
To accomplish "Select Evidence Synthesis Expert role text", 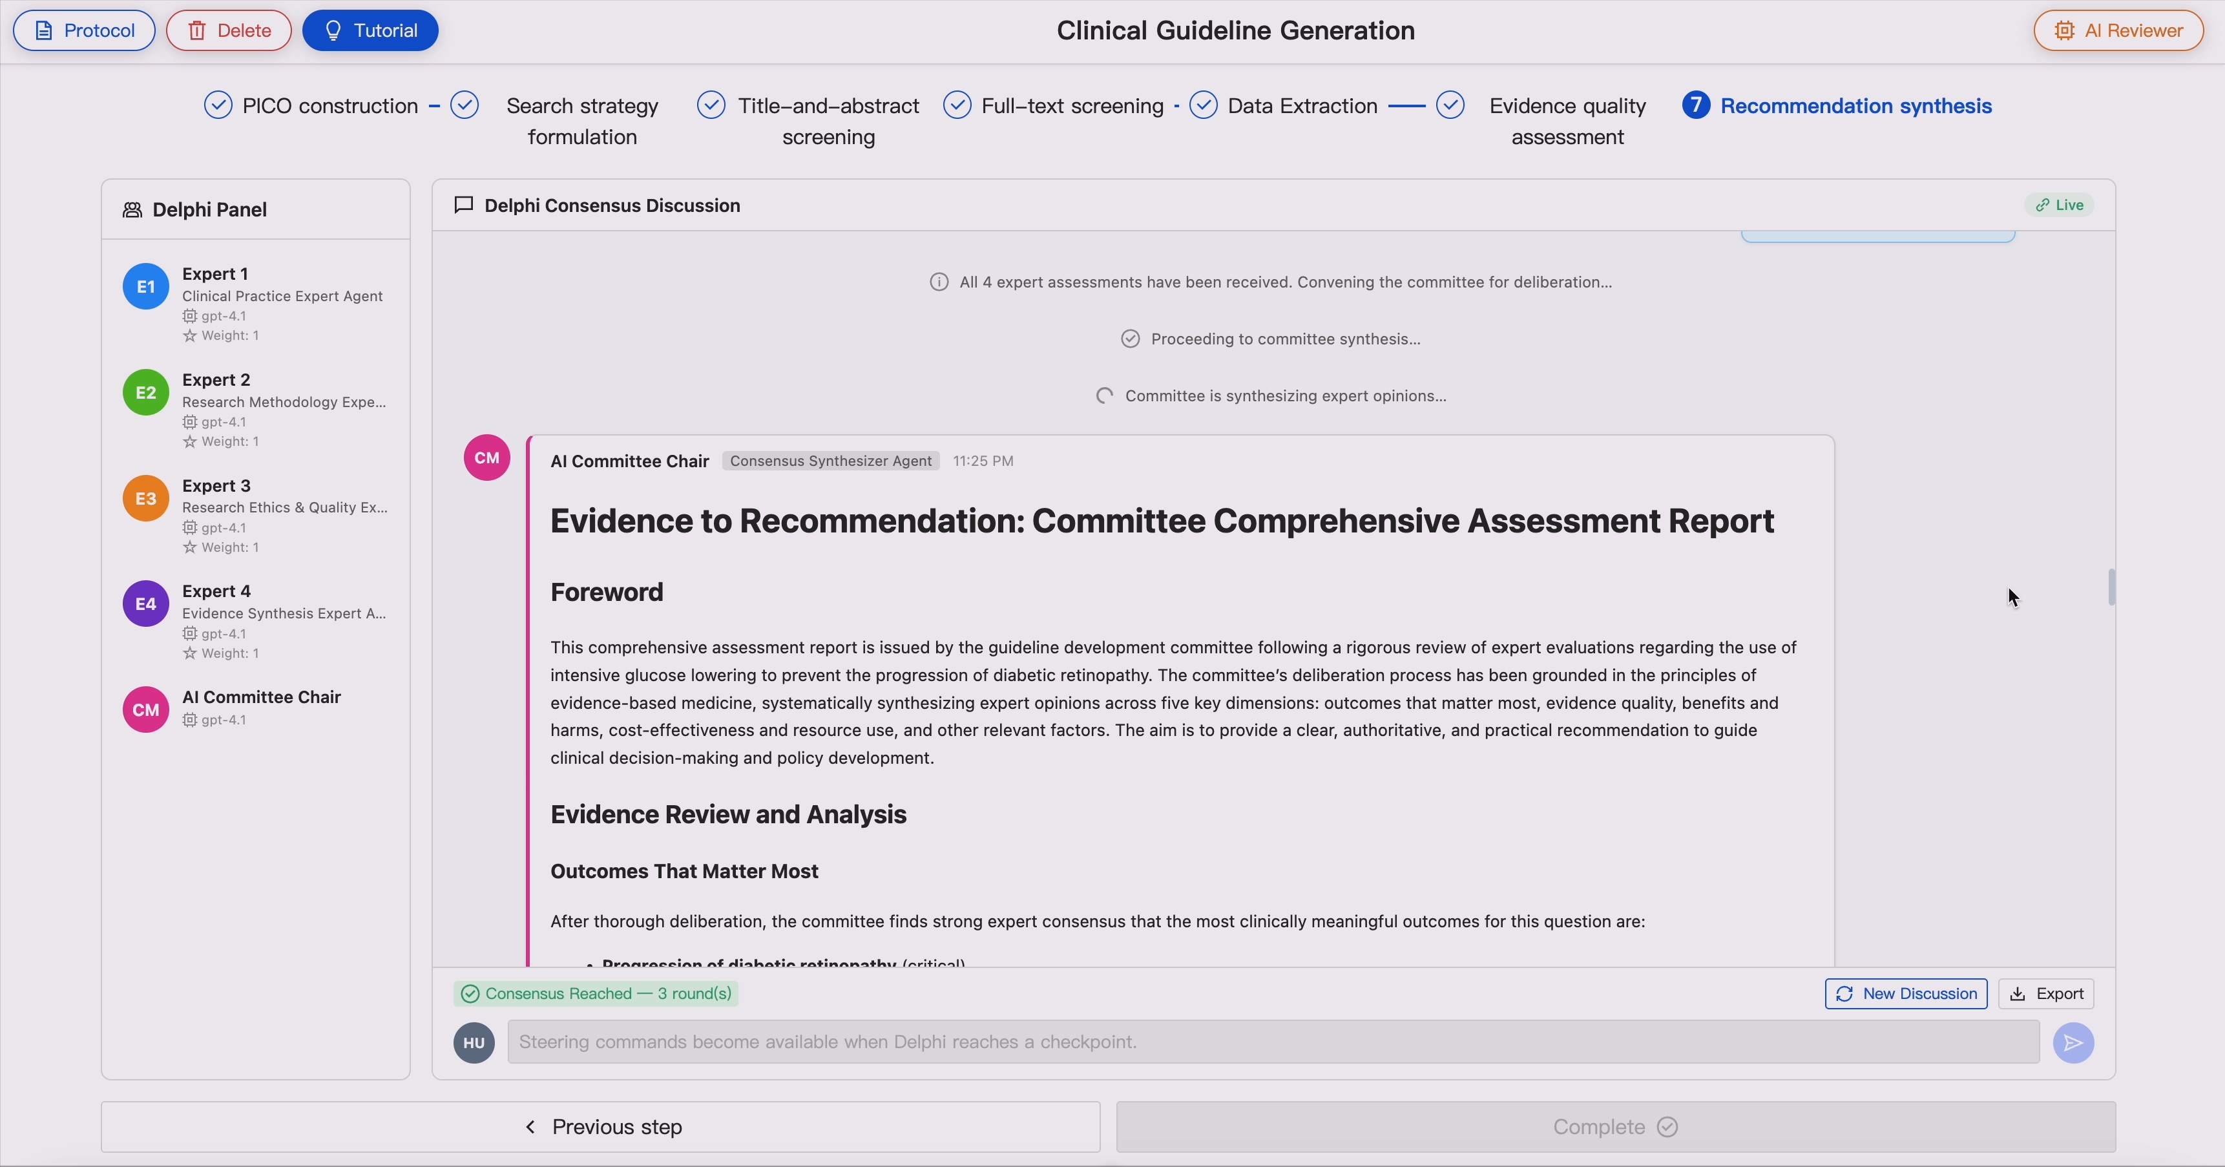I will pyautogui.click(x=284, y=613).
